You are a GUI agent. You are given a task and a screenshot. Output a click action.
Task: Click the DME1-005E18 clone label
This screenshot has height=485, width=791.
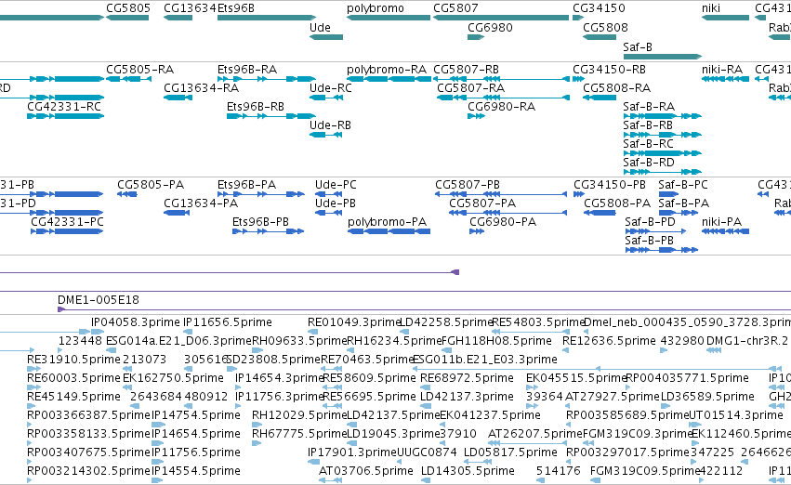click(x=99, y=300)
